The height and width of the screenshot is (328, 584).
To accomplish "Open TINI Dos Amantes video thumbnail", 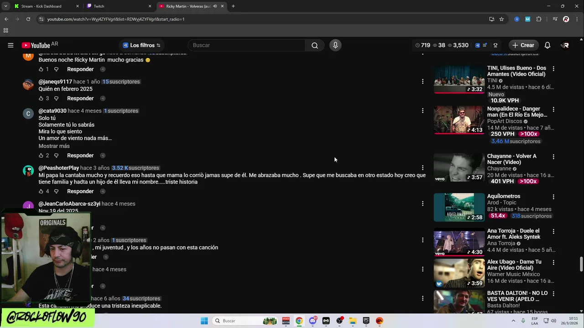I will 459,79.
